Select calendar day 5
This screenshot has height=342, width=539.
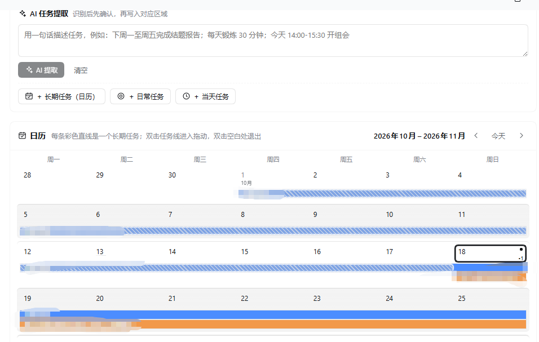click(x=26, y=215)
